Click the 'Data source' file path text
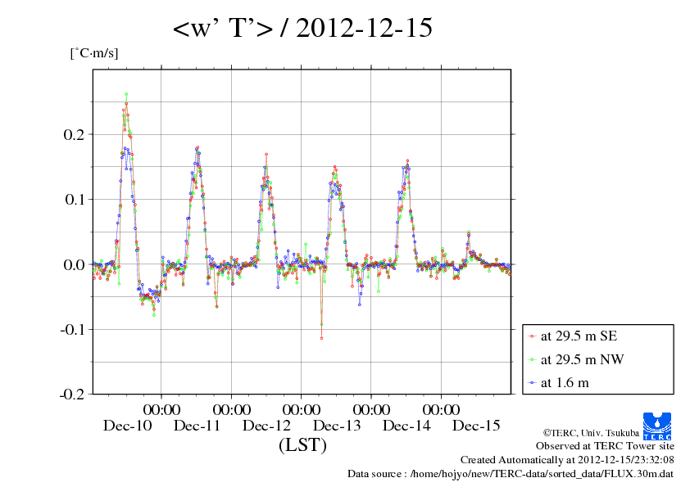 [x=511, y=474]
